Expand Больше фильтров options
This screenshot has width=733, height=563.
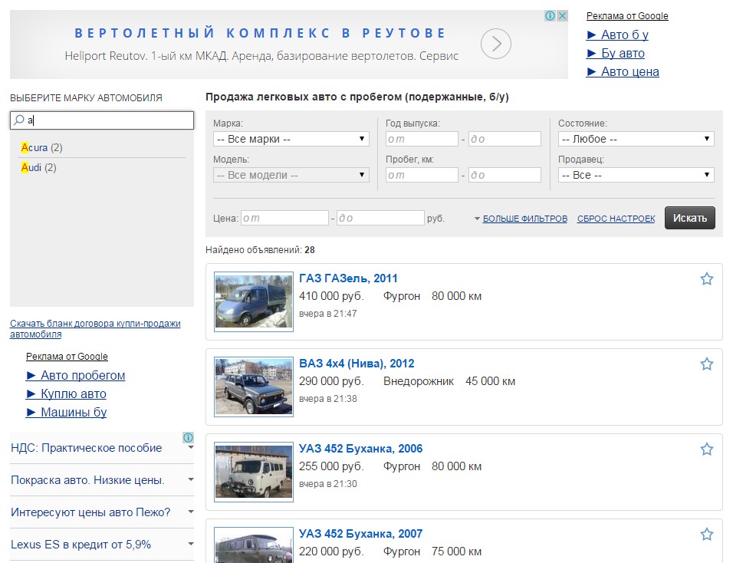pos(524,219)
